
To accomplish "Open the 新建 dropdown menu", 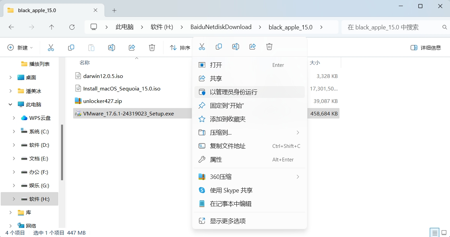I will (20, 48).
